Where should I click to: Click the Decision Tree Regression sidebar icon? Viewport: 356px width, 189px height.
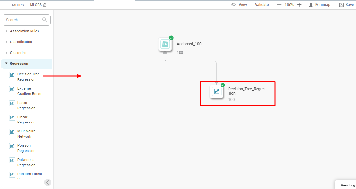coord(12,75)
